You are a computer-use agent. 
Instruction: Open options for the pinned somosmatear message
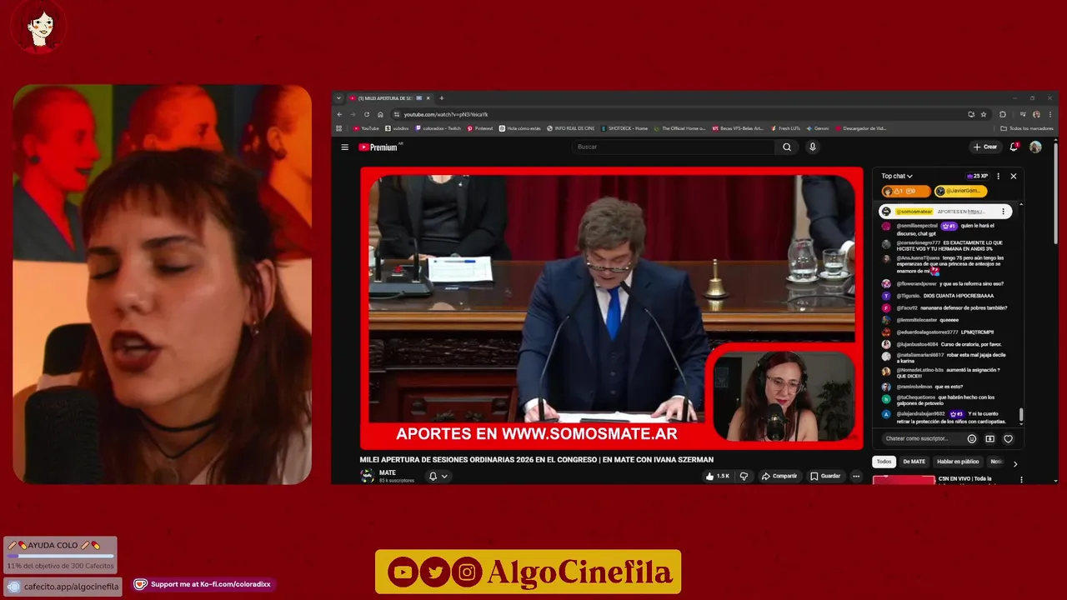coord(1003,212)
